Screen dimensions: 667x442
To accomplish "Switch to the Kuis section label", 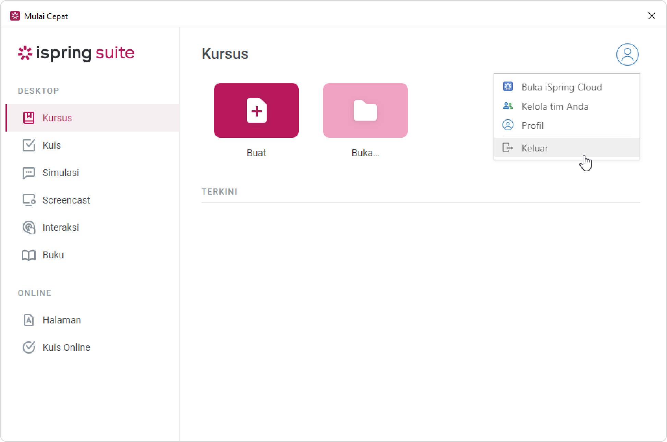I will tap(52, 145).
